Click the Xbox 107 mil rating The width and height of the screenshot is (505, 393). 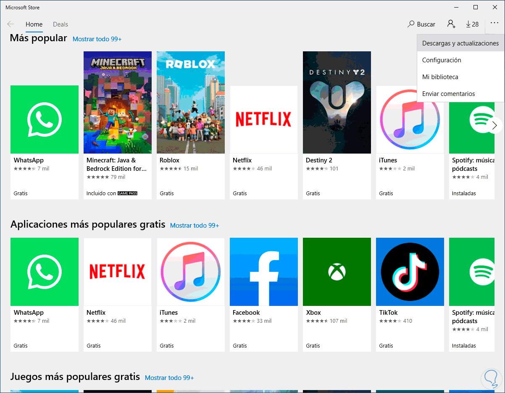326,321
